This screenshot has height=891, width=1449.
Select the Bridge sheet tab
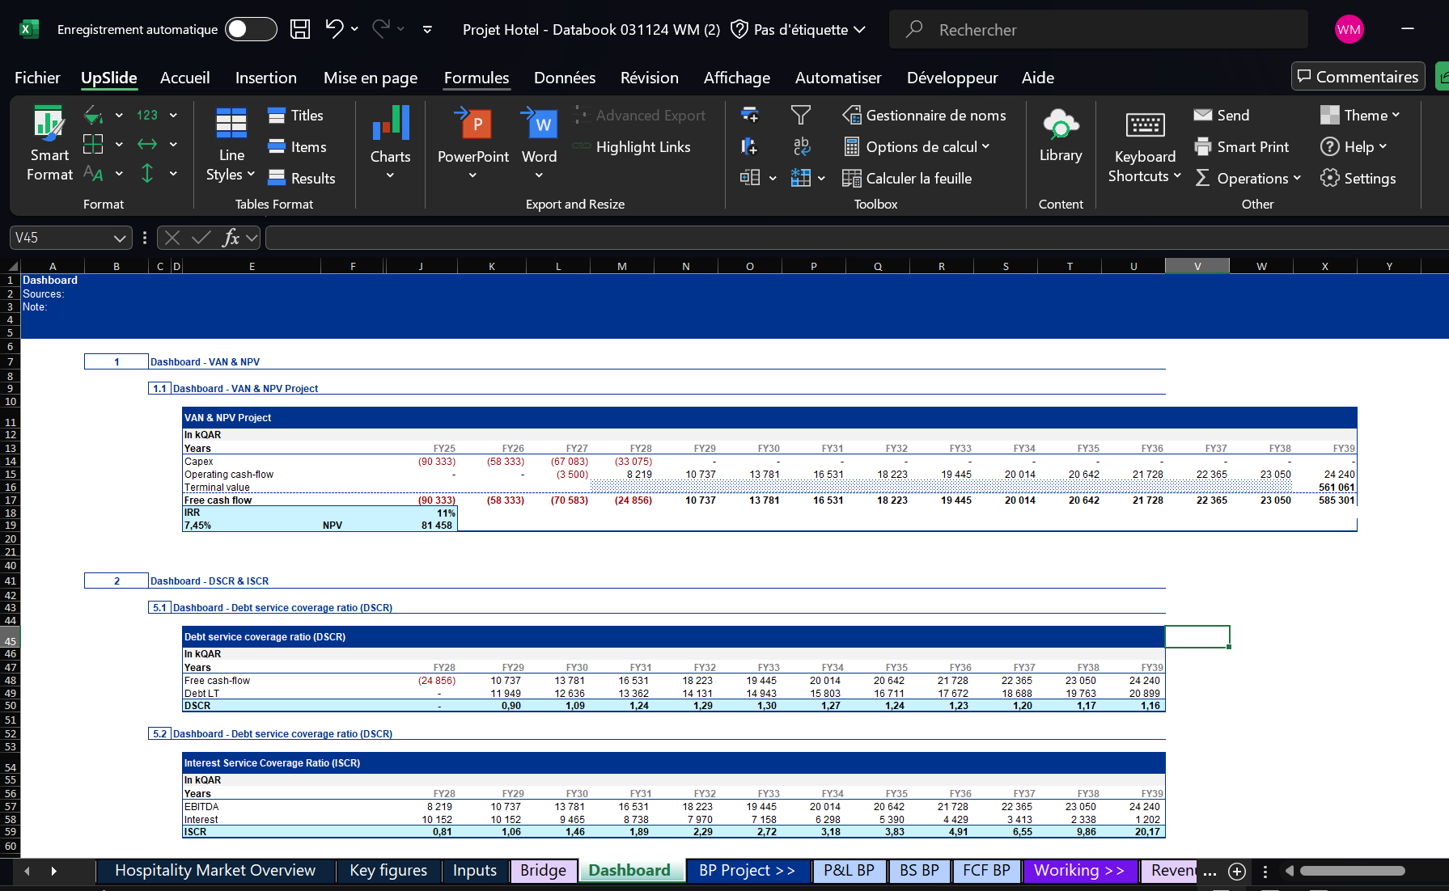543,871
